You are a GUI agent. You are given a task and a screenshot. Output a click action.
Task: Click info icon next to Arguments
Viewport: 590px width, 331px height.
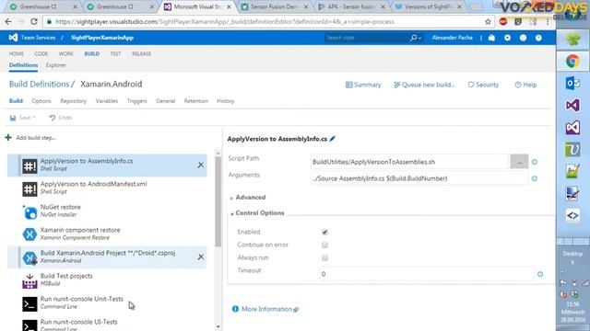point(535,178)
